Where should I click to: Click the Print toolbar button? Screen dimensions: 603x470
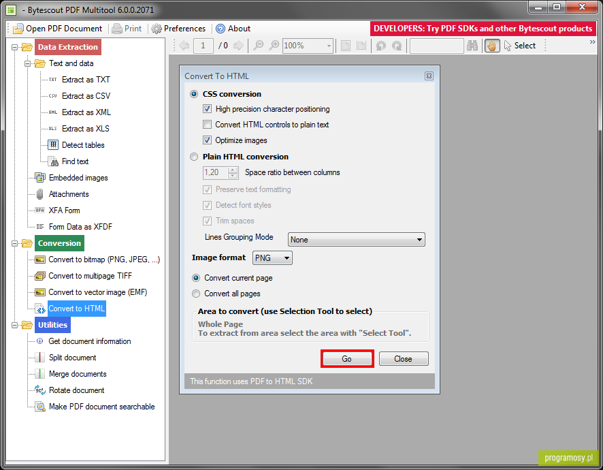coord(127,29)
